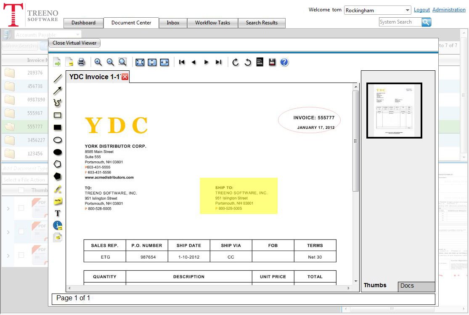The height and width of the screenshot is (315, 469).
Task: Switch to the Thumbs panel tab
Action: tap(375, 286)
